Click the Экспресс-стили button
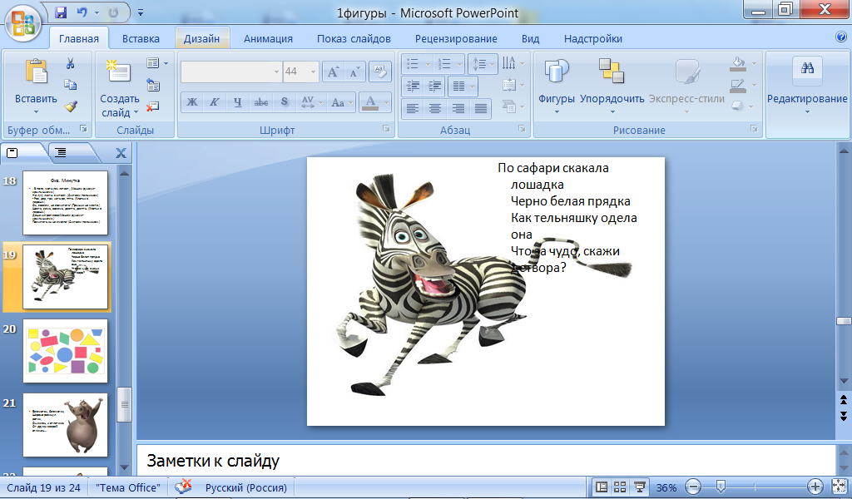 [x=686, y=84]
